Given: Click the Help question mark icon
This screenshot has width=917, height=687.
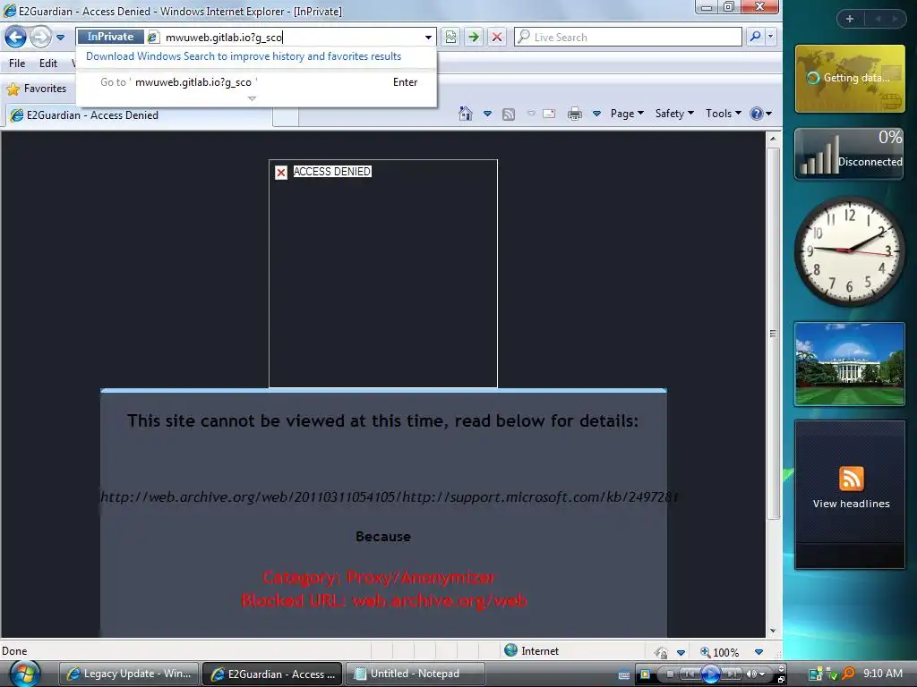Looking at the screenshot, I should pyautogui.click(x=757, y=114).
